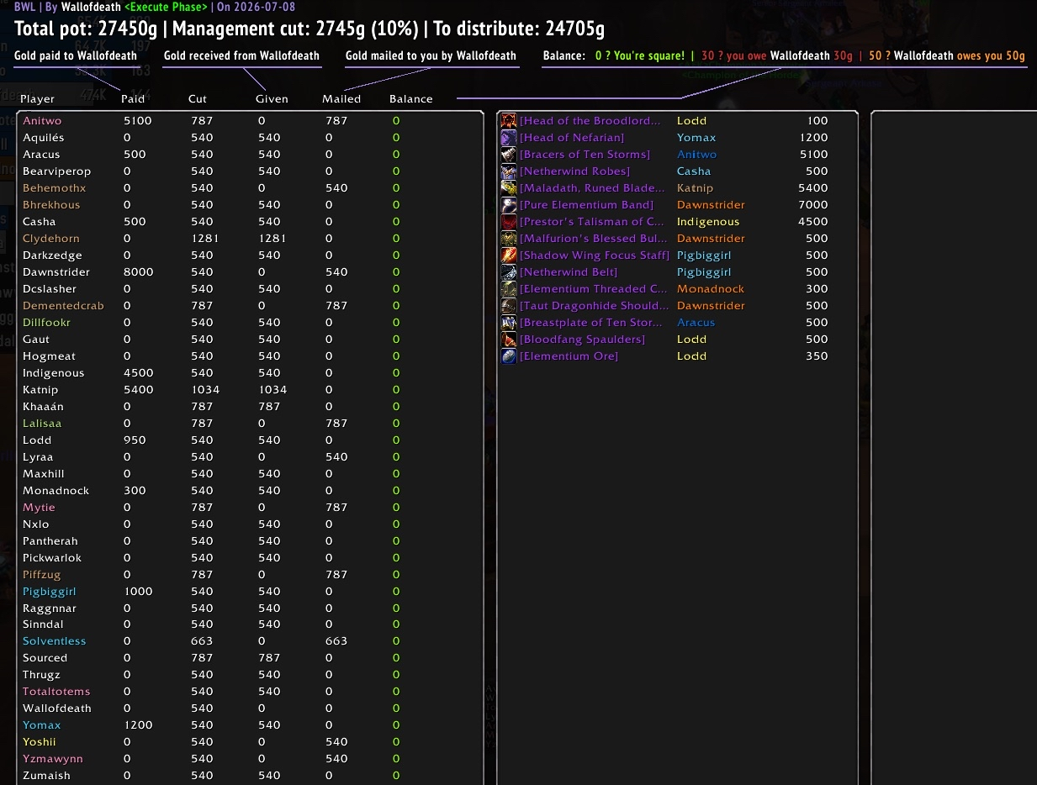The height and width of the screenshot is (785, 1037).
Task: Select player row Anitwo
Action: click(250, 121)
